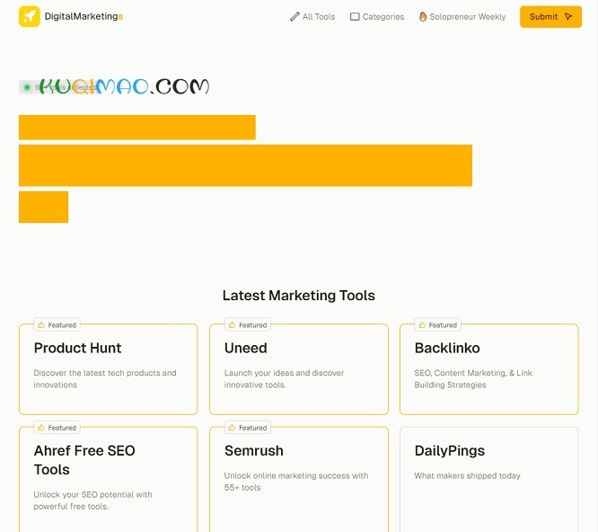Open the Uneed tool card title
The image size is (598, 532).
point(246,348)
